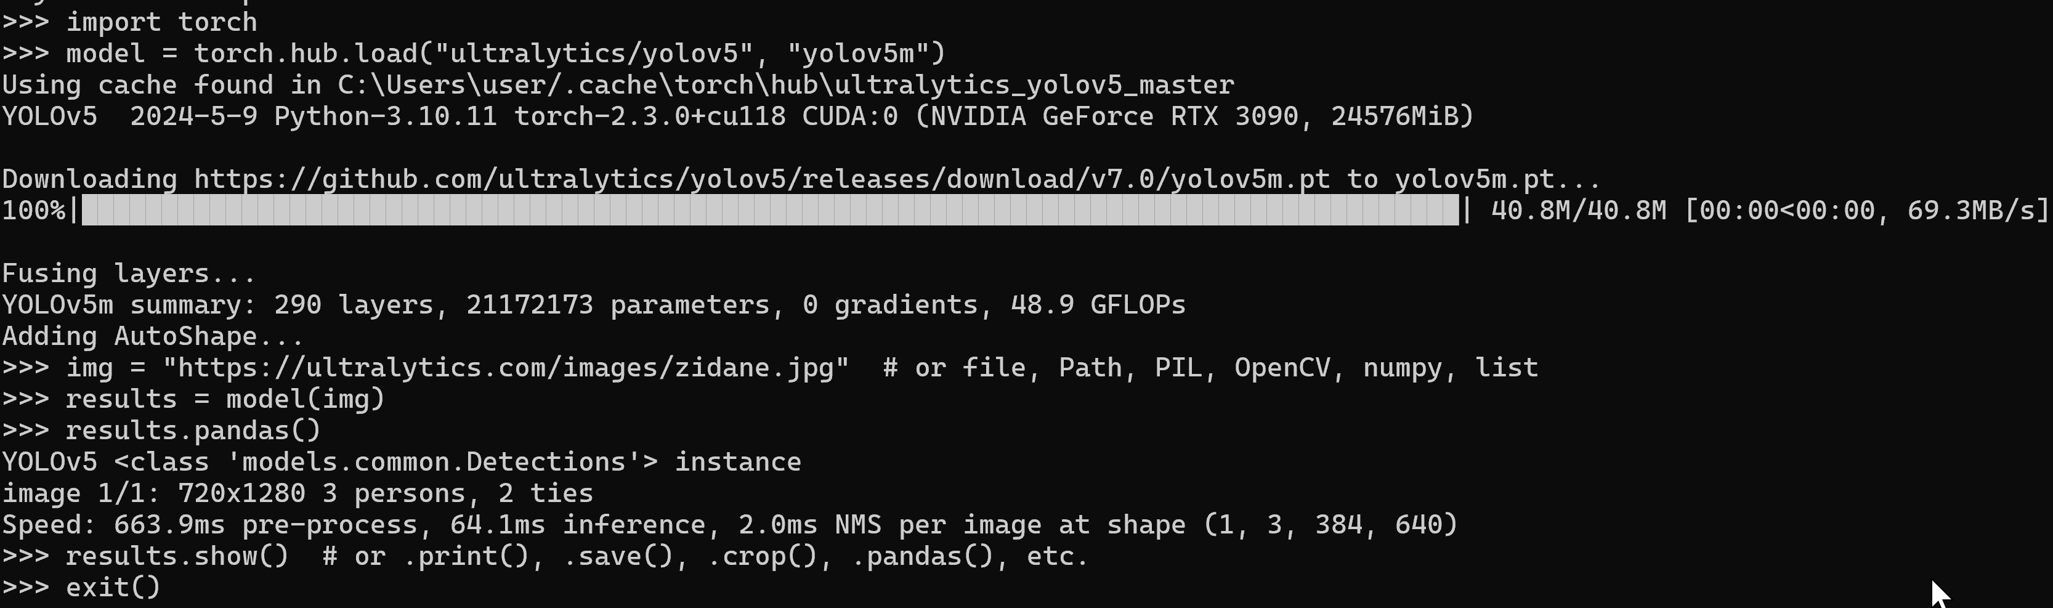Click the 'results = model(img)' command

click(x=225, y=399)
